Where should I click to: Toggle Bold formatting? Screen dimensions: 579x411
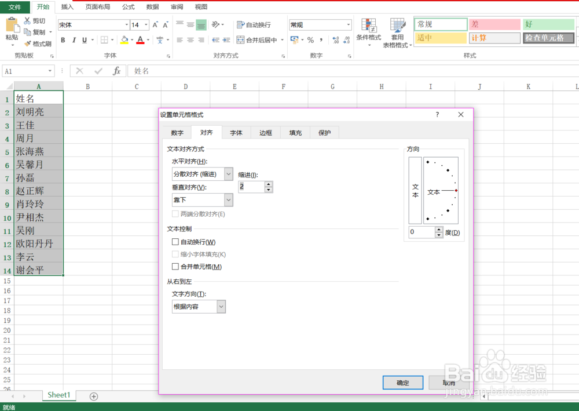[x=63, y=40]
